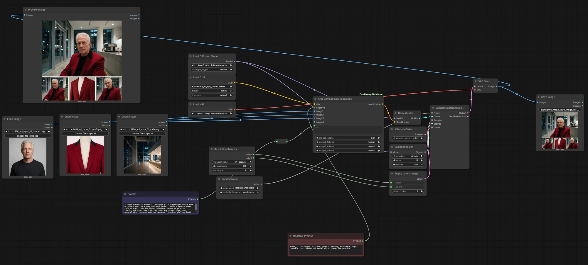
Task: Open the image3_tokens dropdown
Action: pos(348,146)
